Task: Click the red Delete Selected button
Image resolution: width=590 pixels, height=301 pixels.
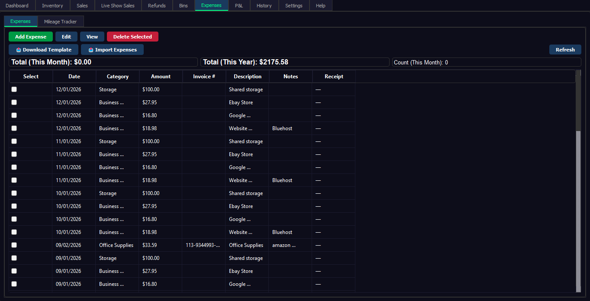Action: 132,37
